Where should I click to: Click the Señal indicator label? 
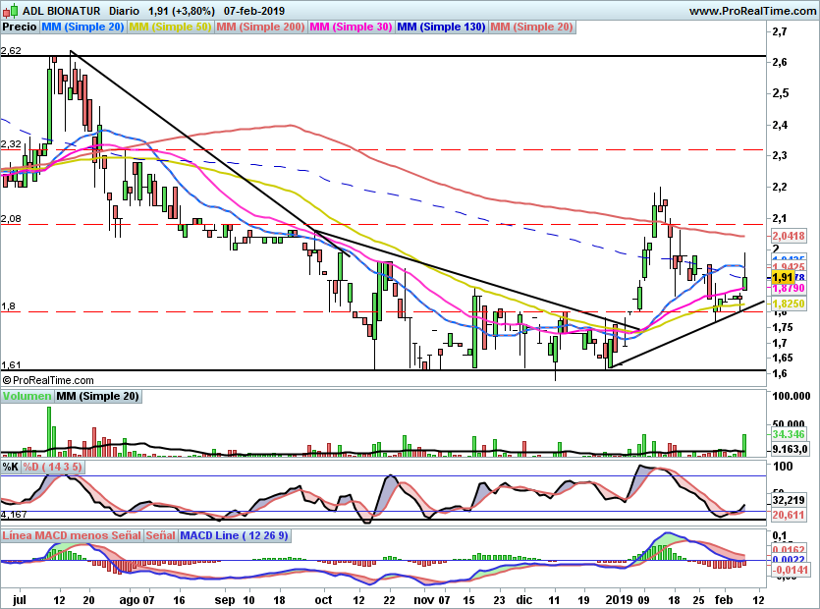tap(161, 536)
